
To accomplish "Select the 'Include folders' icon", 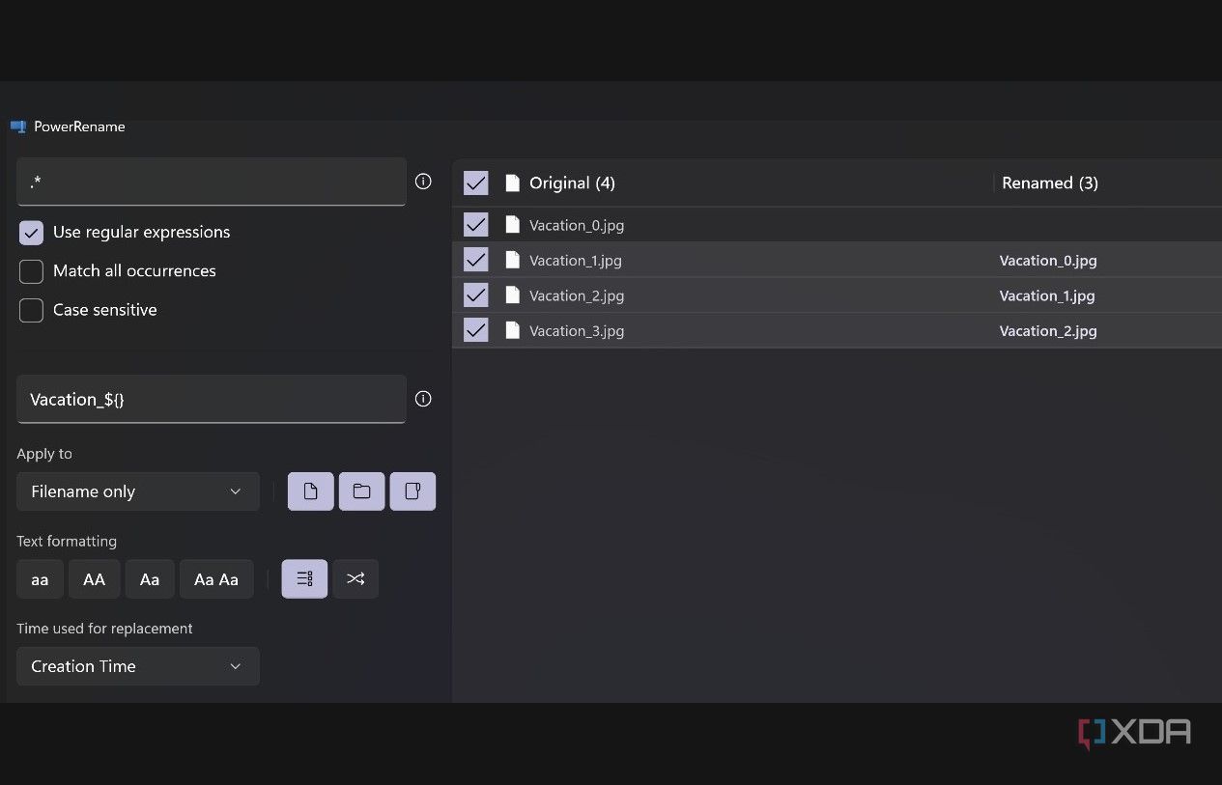I will click(361, 491).
